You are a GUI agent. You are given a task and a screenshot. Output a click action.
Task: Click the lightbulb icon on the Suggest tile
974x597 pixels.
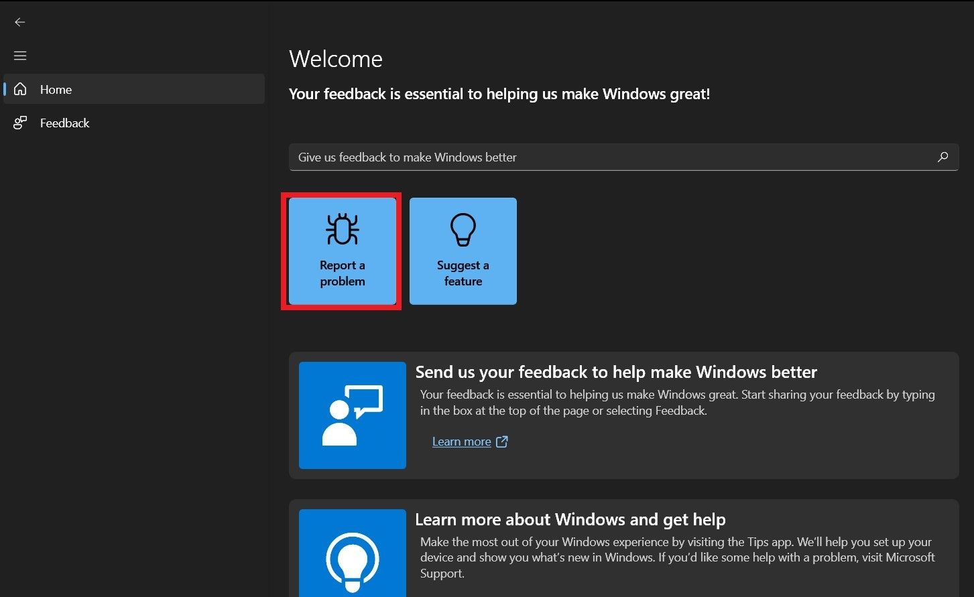pyautogui.click(x=463, y=229)
